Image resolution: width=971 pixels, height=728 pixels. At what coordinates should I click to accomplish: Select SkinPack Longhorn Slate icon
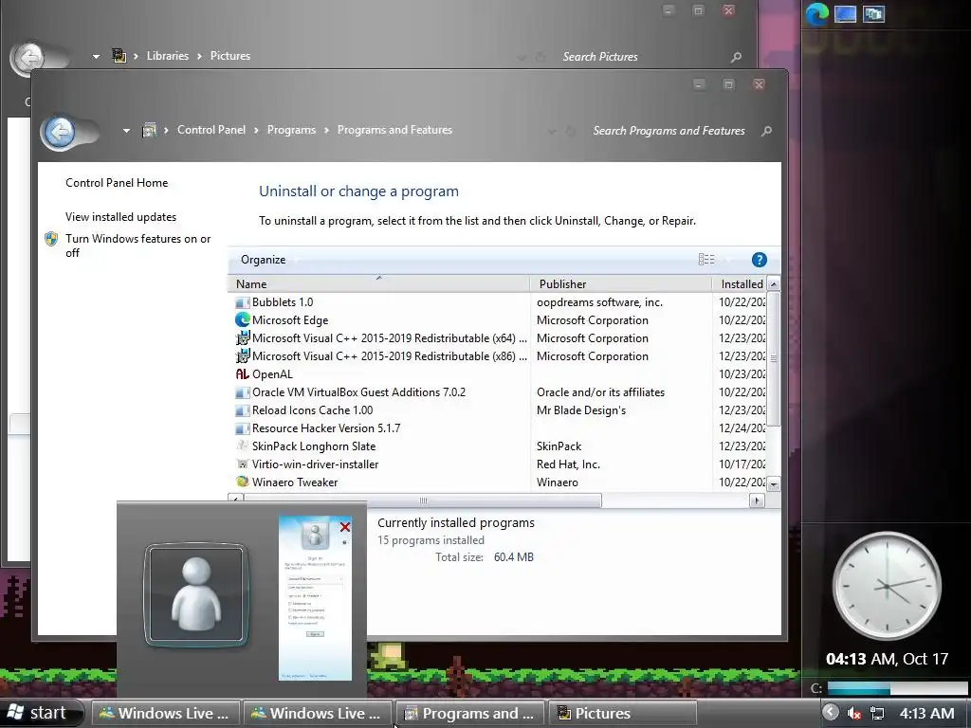pyautogui.click(x=242, y=446)
